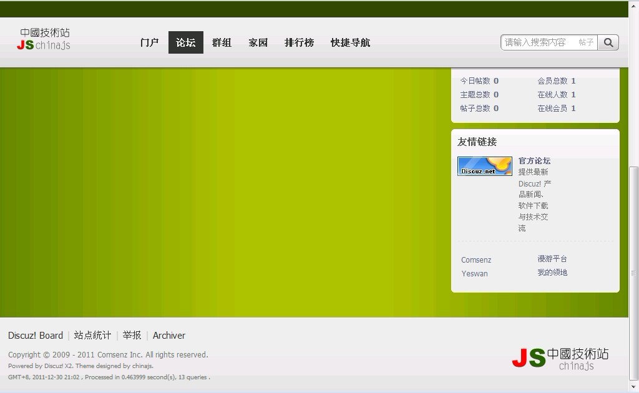The image size is (639, 393).
Task: Click the GMT+8 timestamp footer text
Action: 109,377
